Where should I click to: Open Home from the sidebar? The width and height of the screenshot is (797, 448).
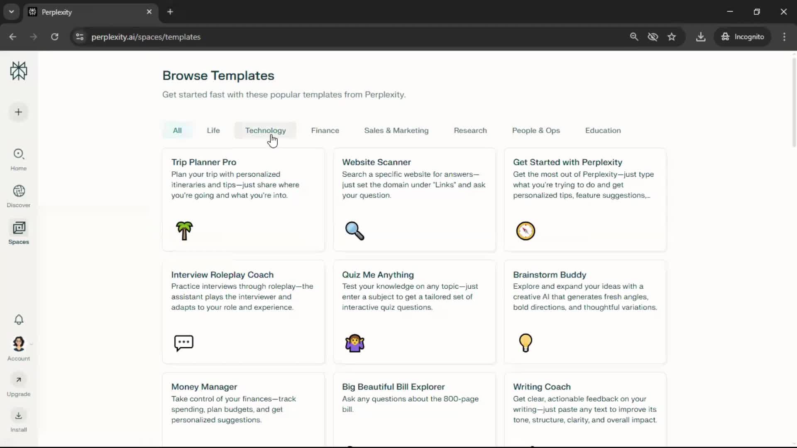[19, 159]
